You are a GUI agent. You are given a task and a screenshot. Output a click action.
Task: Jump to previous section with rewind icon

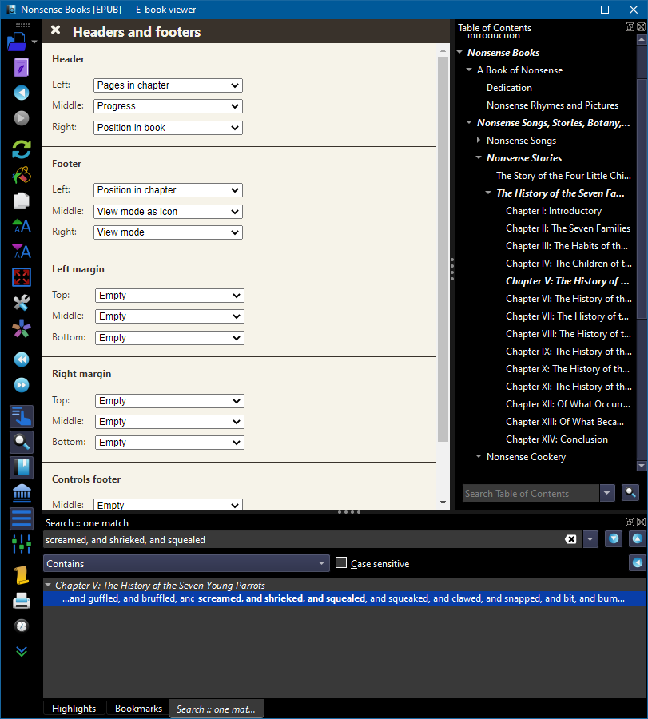pos(21,359)
